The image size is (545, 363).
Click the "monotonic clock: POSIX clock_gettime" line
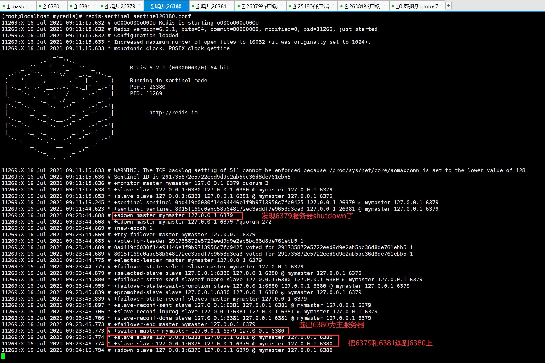click(x=116, y=48)
